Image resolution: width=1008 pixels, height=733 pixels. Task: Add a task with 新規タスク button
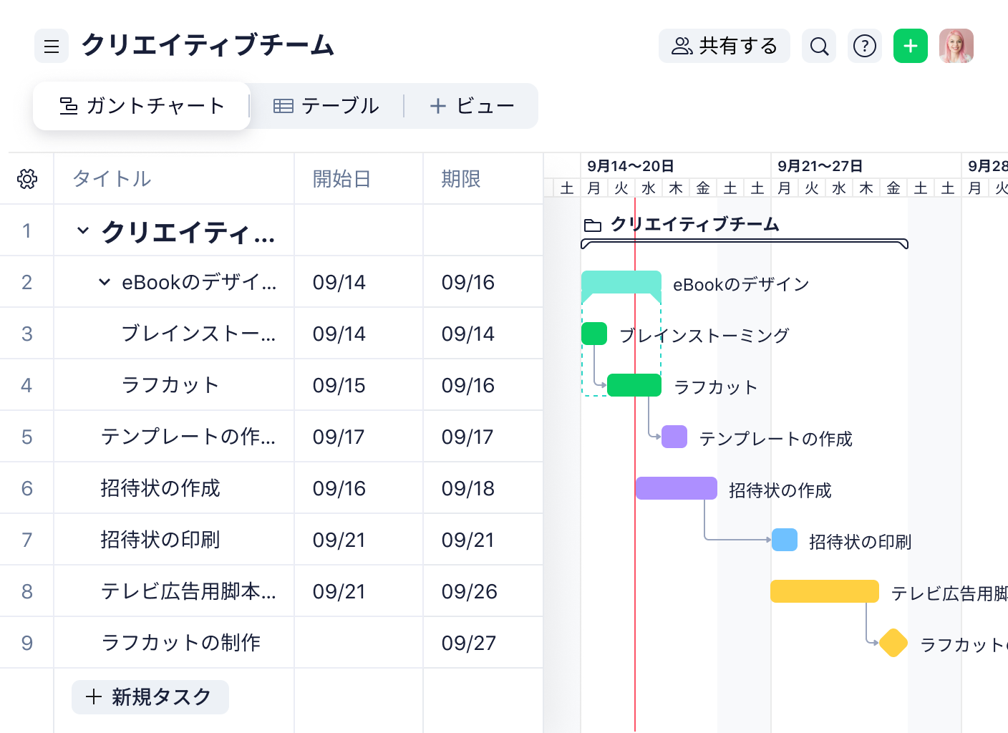click(x=150, y=696)
